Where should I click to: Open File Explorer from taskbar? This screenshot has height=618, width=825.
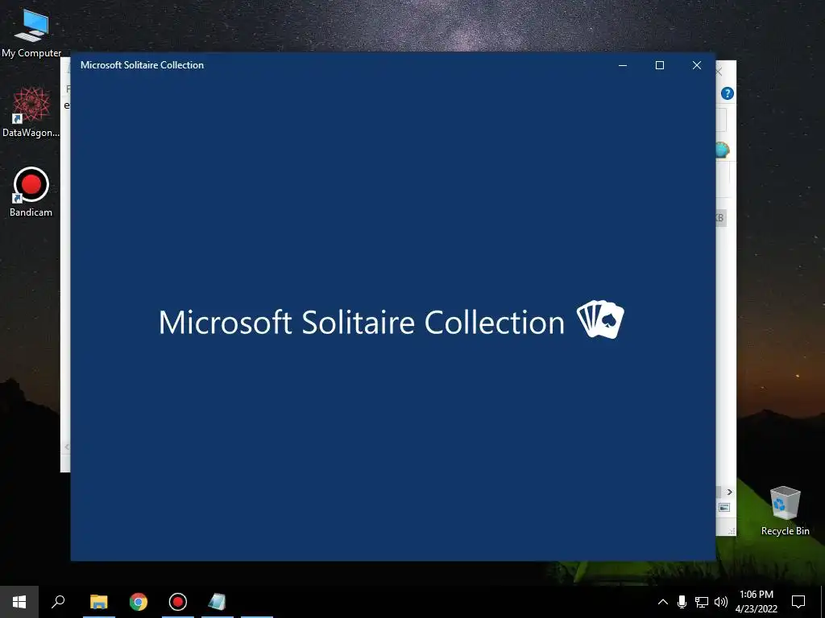(x=98, y=602)
